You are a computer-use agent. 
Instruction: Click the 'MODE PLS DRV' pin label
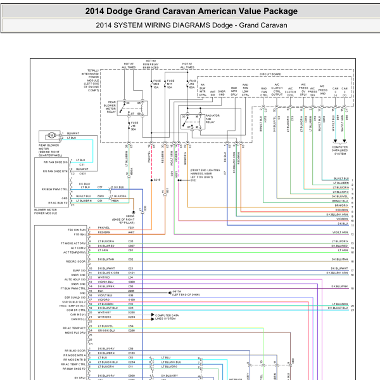pyautogui.click(x=75, y=332)
